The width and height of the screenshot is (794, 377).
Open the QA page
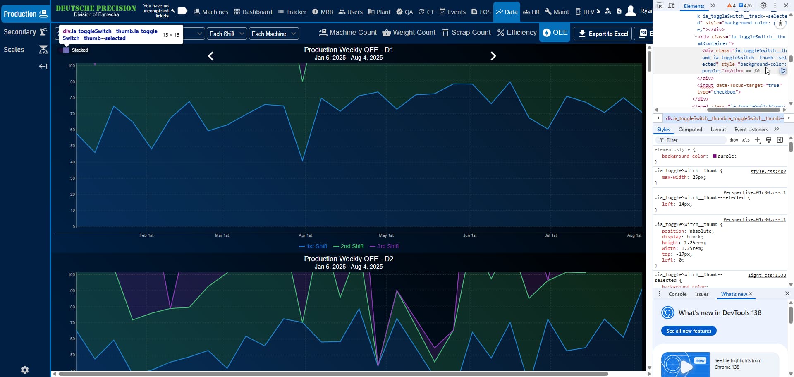tap(404, 12)
